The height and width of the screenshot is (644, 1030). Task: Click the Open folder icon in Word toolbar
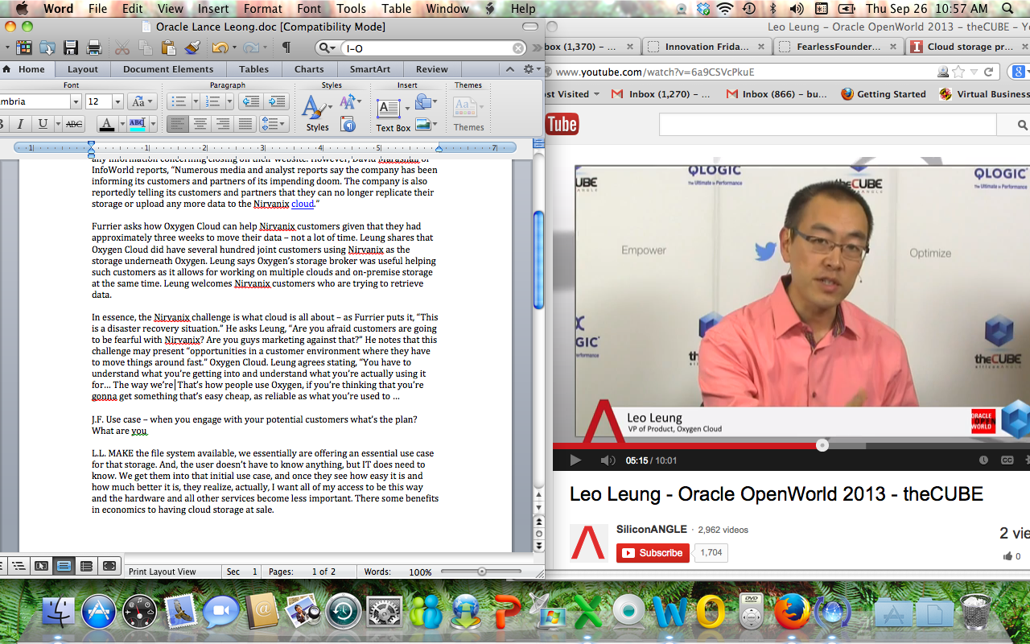(x=48, y=47)
